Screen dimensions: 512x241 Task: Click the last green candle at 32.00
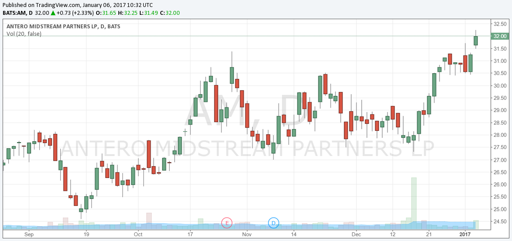click(476, 41)
